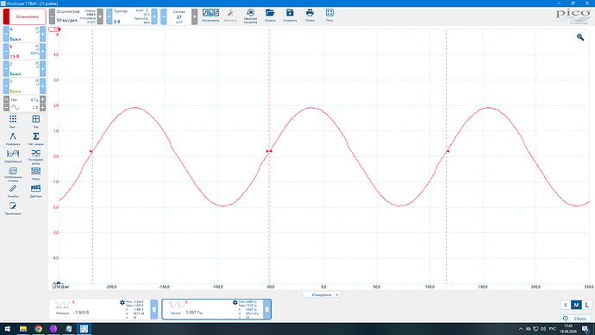The image size is (595, 335).
Task: Open the Маски mask test icon
Action: (36, 174)
